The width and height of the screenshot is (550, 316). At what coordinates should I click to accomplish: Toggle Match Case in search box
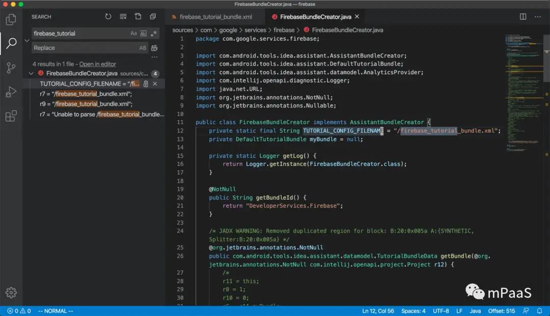pyautogui.click(x=133, y=34)
